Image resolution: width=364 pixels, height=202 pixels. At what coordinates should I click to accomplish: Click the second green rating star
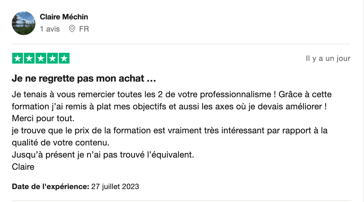point(29,58)
